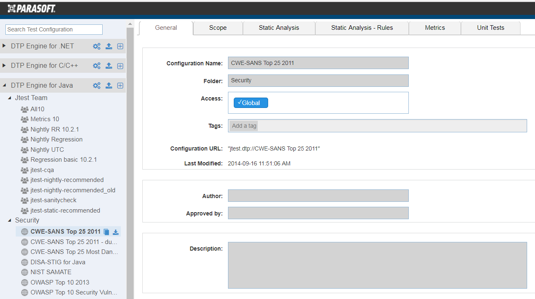Switch to the Scope tab
This screenshot has width=535, height=299.
(x=218, y=28)
